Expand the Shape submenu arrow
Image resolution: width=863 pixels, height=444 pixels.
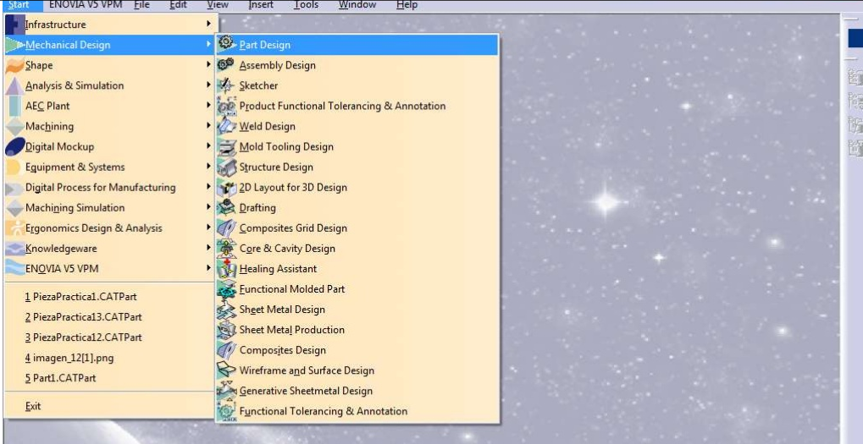coord(208,64)
